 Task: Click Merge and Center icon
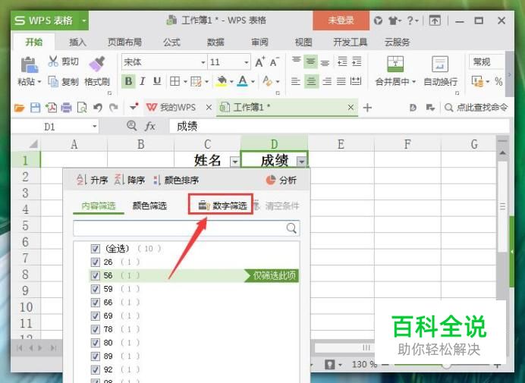tap(395, 64)
